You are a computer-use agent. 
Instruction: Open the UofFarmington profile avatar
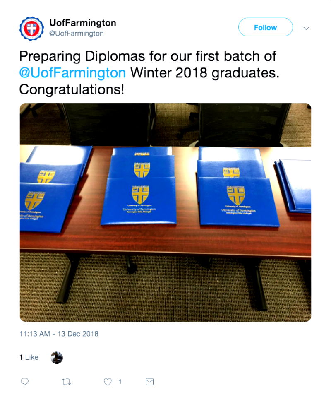[31, 28]
